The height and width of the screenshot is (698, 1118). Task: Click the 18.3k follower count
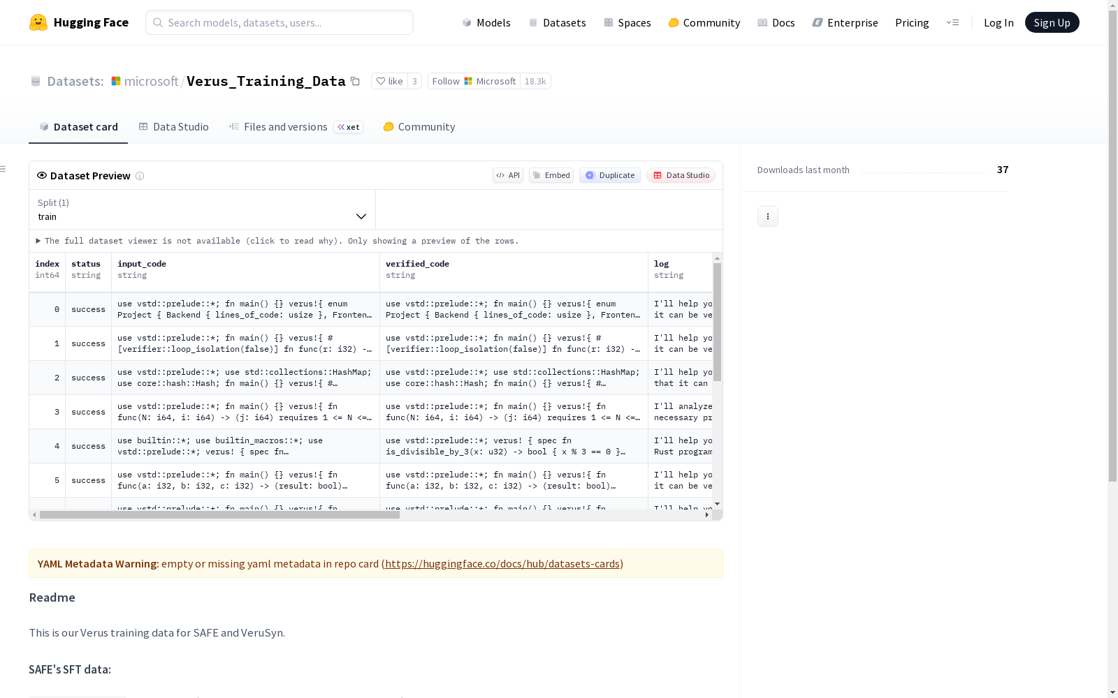[535, 81]
